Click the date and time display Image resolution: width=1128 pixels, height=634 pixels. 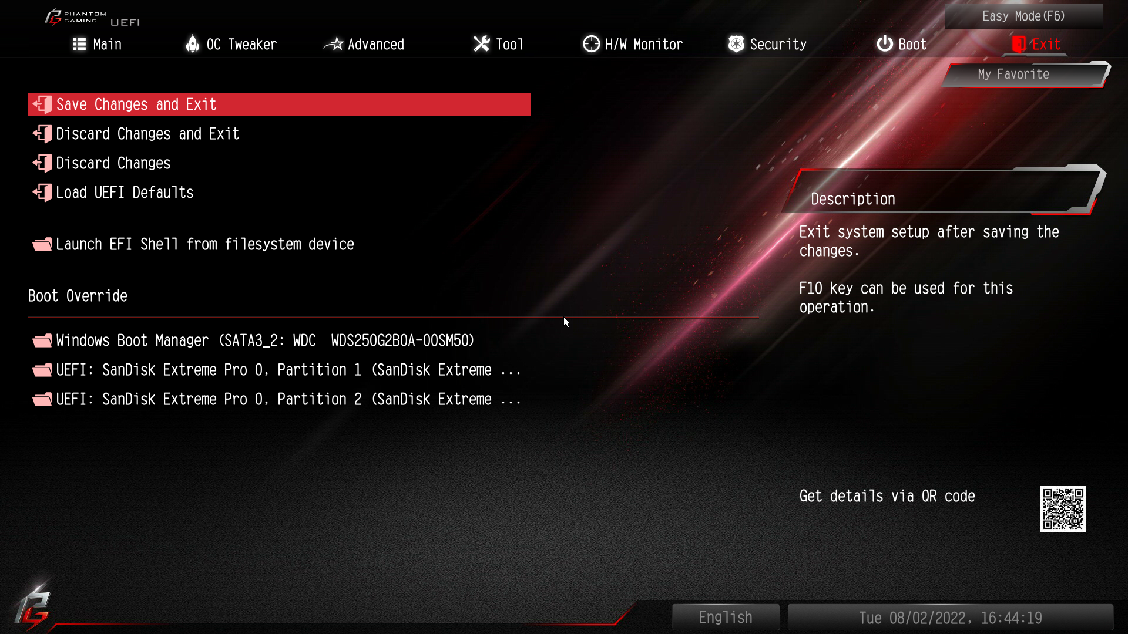pyautogui.click(x=951, y=618)
